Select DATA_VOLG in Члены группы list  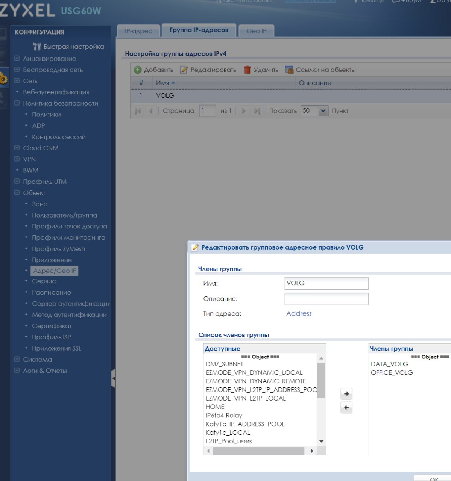coord(389,364)
